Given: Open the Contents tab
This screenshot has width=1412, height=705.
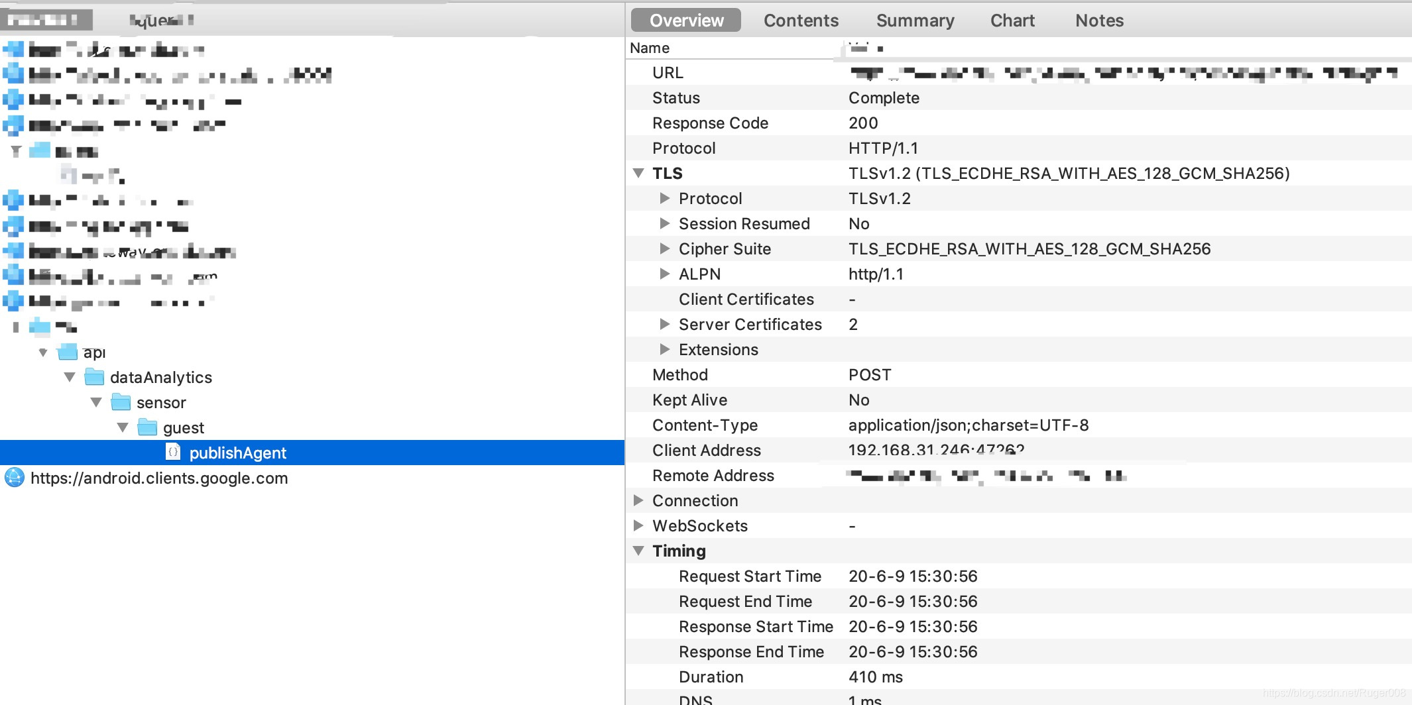Looking at the screenshot, I should [801, 21].
